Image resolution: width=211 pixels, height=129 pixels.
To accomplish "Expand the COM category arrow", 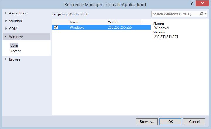I will coord(6,29).
